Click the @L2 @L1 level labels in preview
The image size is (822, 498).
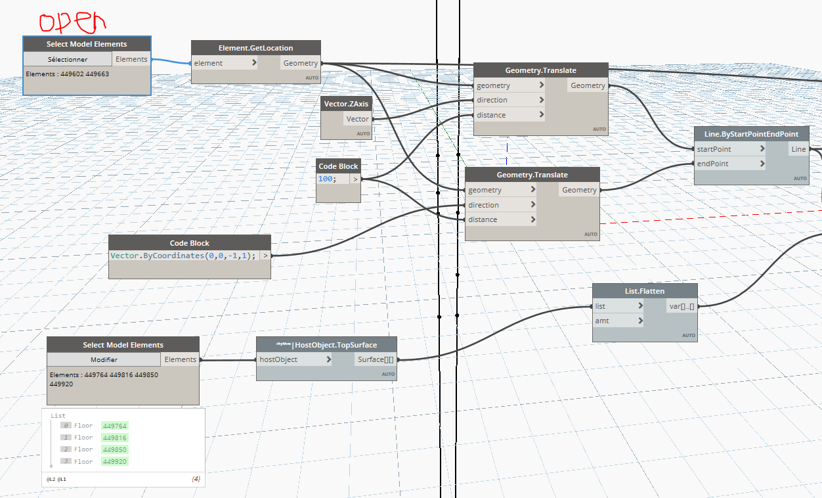click(56, 480)
